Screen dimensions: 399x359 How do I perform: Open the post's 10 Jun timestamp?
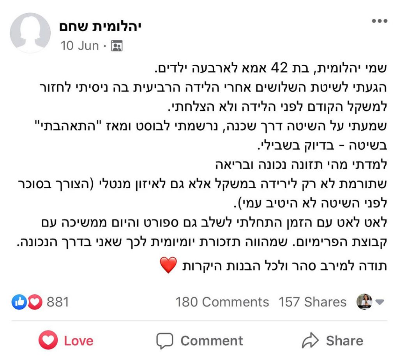79,46
